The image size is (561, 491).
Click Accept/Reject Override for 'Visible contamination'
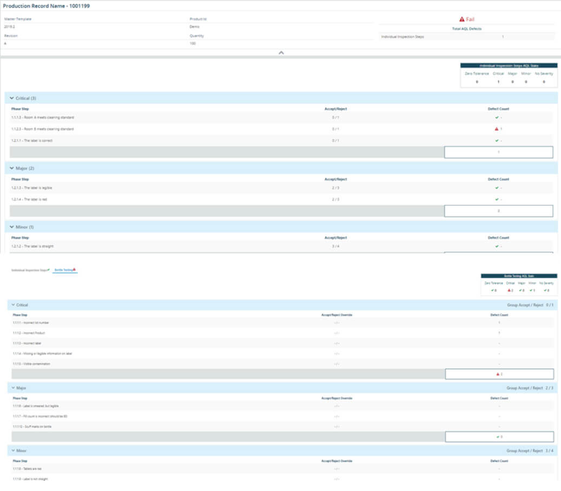(x=336, y=364)
